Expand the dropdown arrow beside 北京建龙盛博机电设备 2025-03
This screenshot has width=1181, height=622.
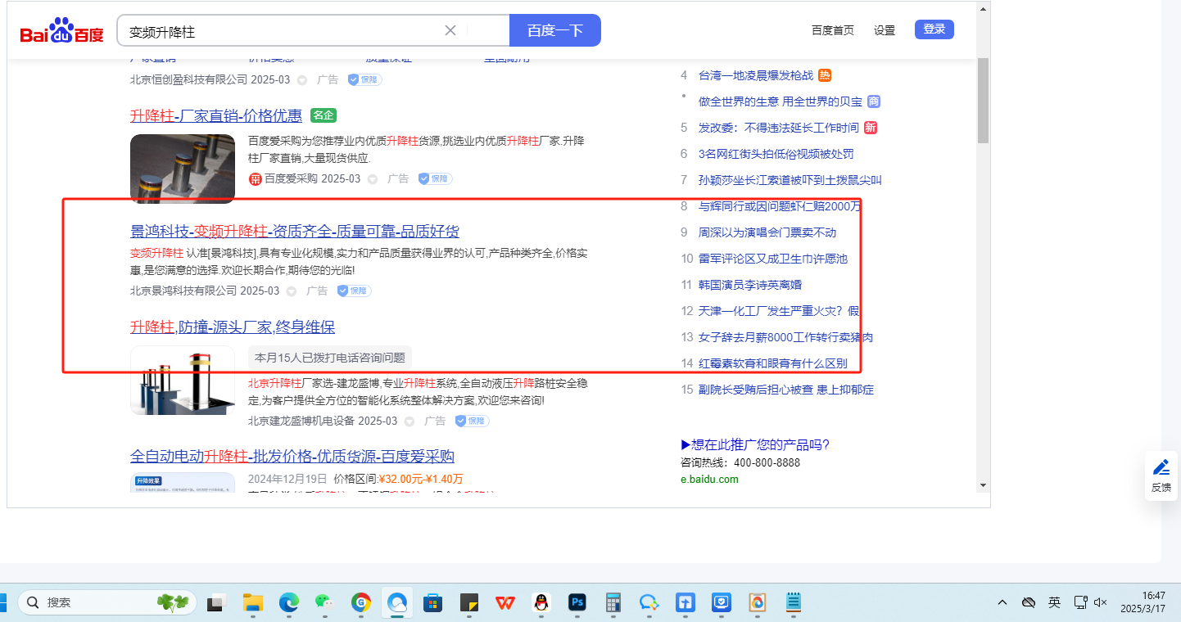(x=410, y=421)
